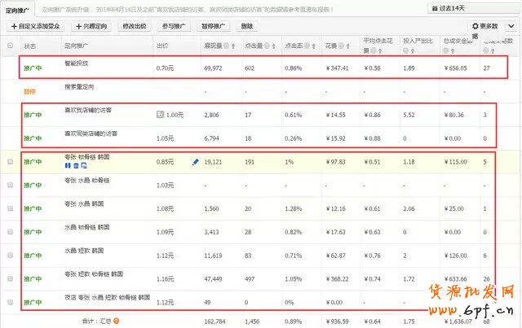Screen dimensions: 522x328
Task: Toggle the select-all checkbox in table header
Action: (x=10, y=46)
